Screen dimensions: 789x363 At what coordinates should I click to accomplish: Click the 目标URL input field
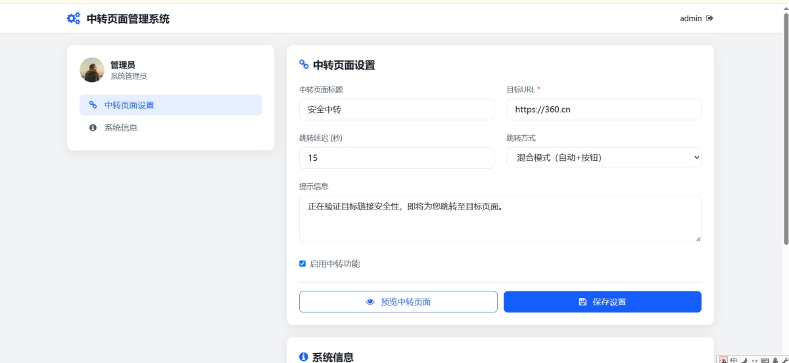604,110
